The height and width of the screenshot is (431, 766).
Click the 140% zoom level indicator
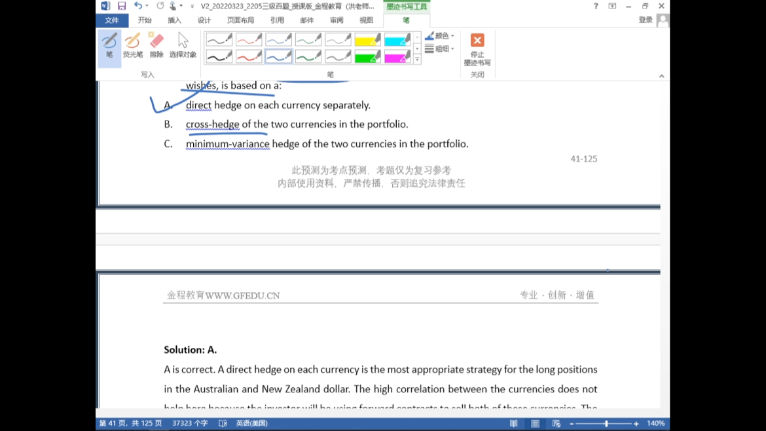pyautogui.click(x=655, y=424)
